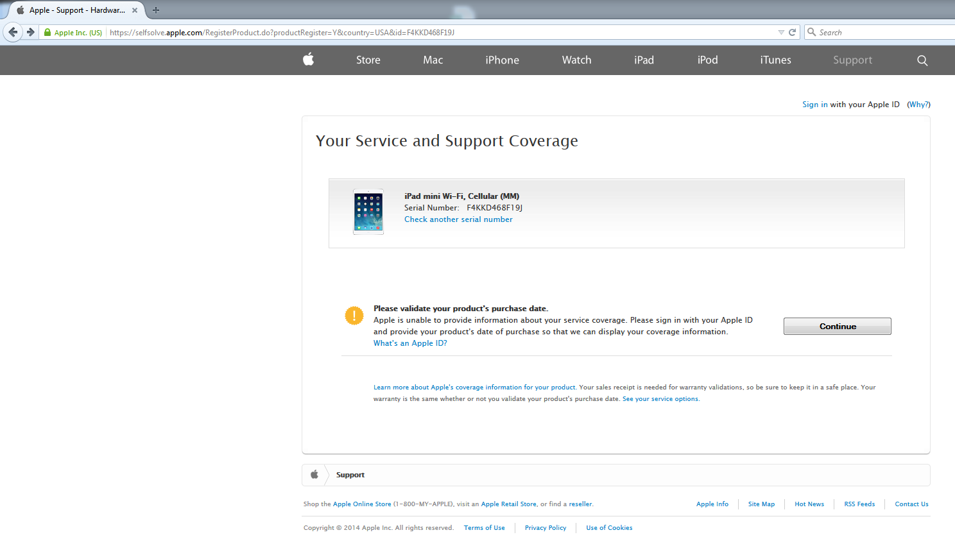This screenshot has height=537, width=955.
Task: Click the reseller link
Action: coord(581,504)
